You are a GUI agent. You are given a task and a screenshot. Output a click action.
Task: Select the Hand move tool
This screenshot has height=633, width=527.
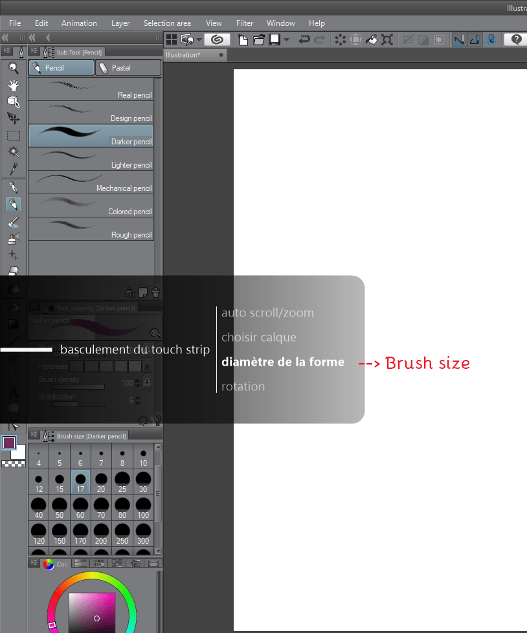tap(14, 85)
